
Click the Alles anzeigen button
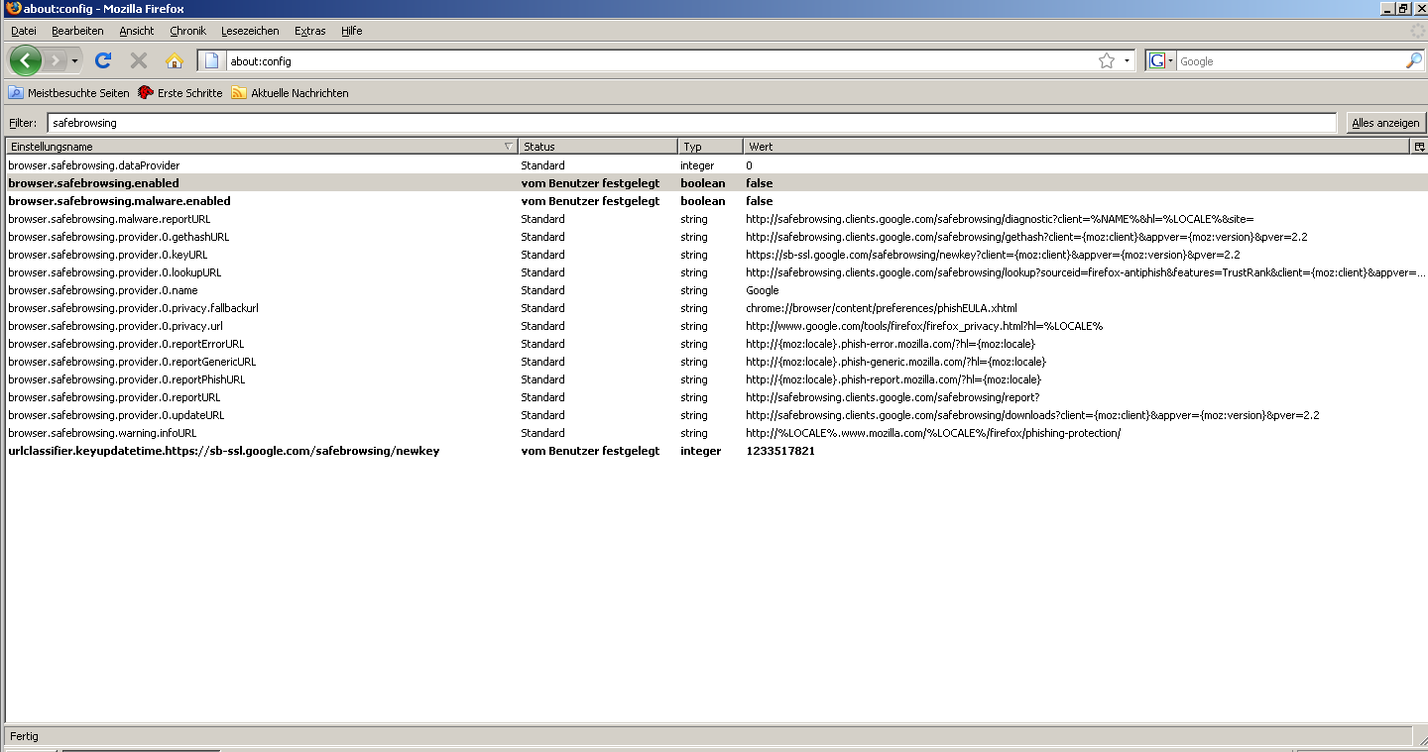point(1385,123)
